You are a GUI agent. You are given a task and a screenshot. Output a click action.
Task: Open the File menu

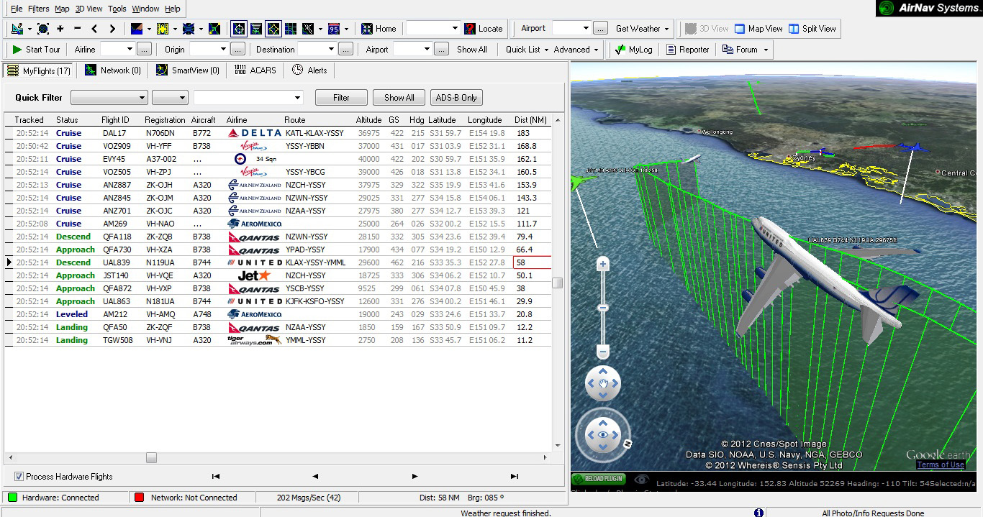click(x=17, y=9)
